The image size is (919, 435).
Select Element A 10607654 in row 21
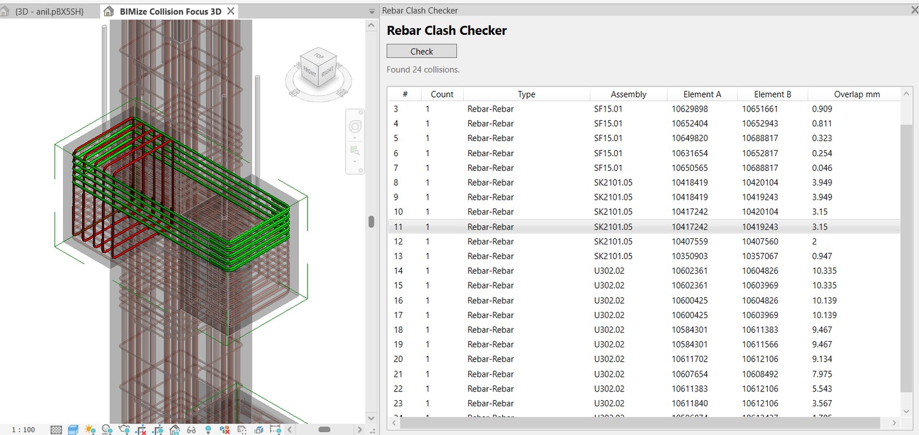689,374
